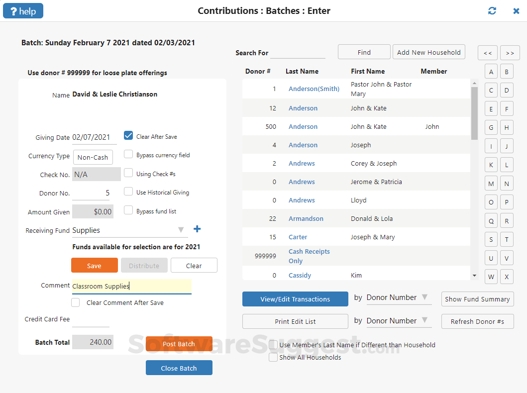Enable Clear After Save
The height and width of the screenshot is (393, 527).
pos(128,135)
